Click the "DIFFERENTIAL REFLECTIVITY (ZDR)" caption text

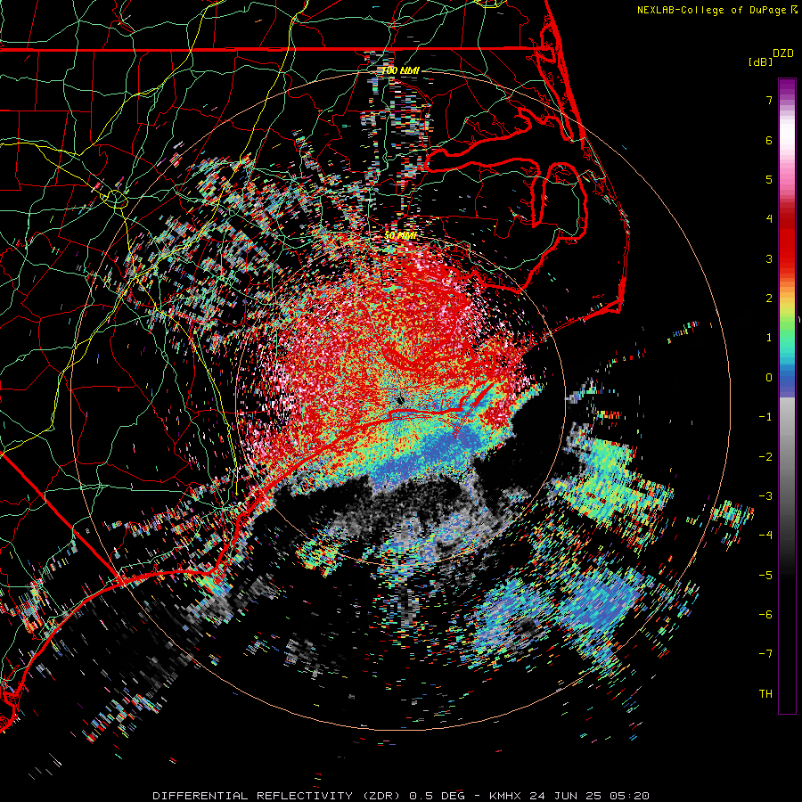click(278, 796)
